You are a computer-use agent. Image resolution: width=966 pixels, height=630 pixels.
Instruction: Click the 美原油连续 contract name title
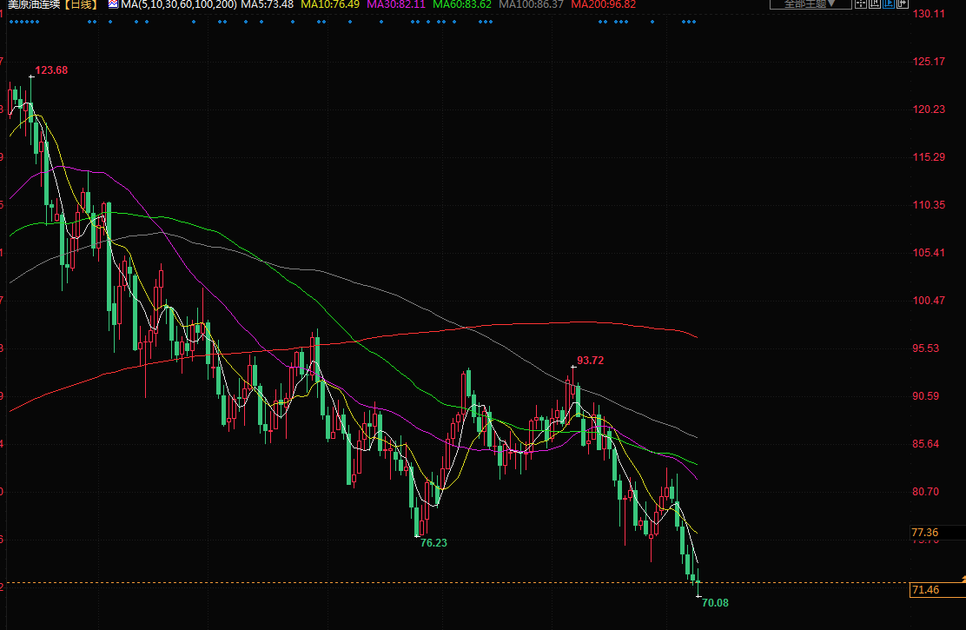(x=35, y=4)
